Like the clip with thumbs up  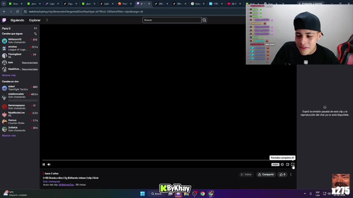282,174
